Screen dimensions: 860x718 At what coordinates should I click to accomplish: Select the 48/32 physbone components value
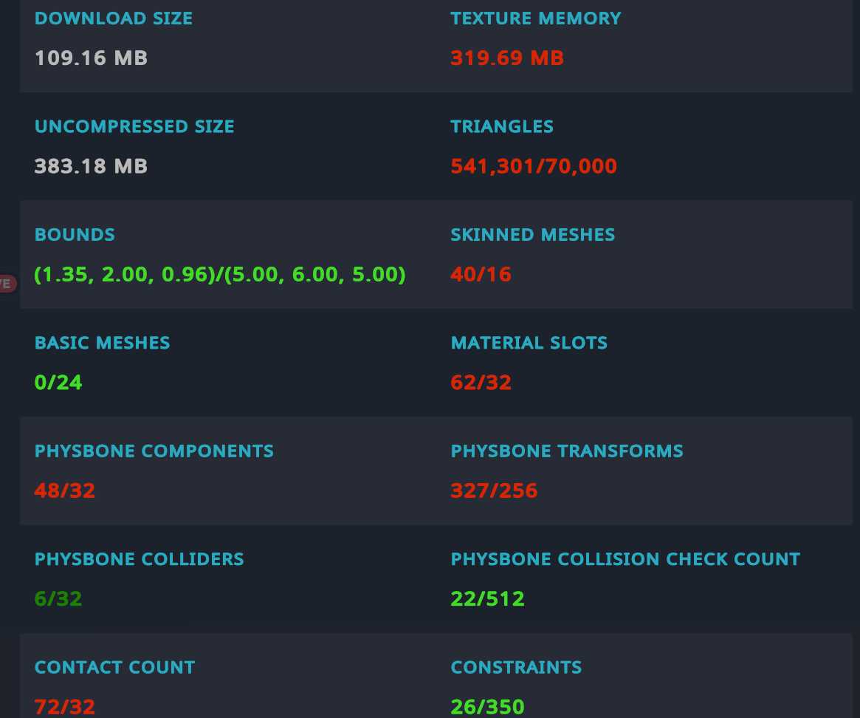click(65, 490)
